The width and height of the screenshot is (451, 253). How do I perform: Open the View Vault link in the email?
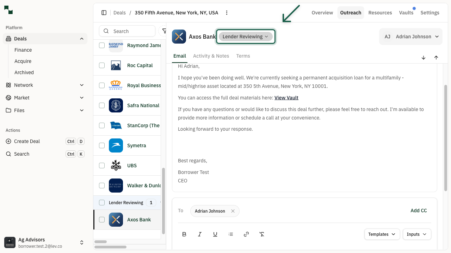pos(286,97)
